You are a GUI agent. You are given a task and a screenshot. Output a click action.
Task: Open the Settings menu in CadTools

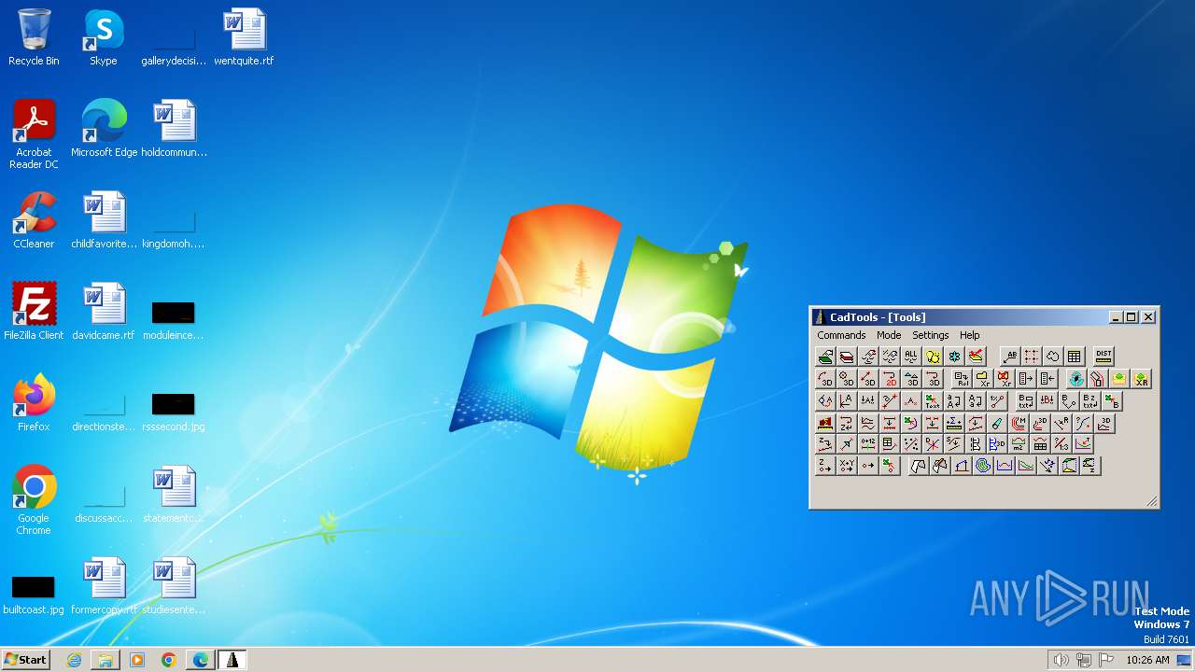pyautogui.click(x=930, y=335)
